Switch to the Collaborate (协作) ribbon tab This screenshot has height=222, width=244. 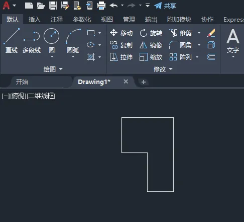tap(207, 20)
